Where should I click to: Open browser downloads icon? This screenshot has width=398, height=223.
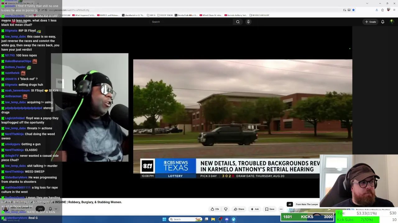377,10
